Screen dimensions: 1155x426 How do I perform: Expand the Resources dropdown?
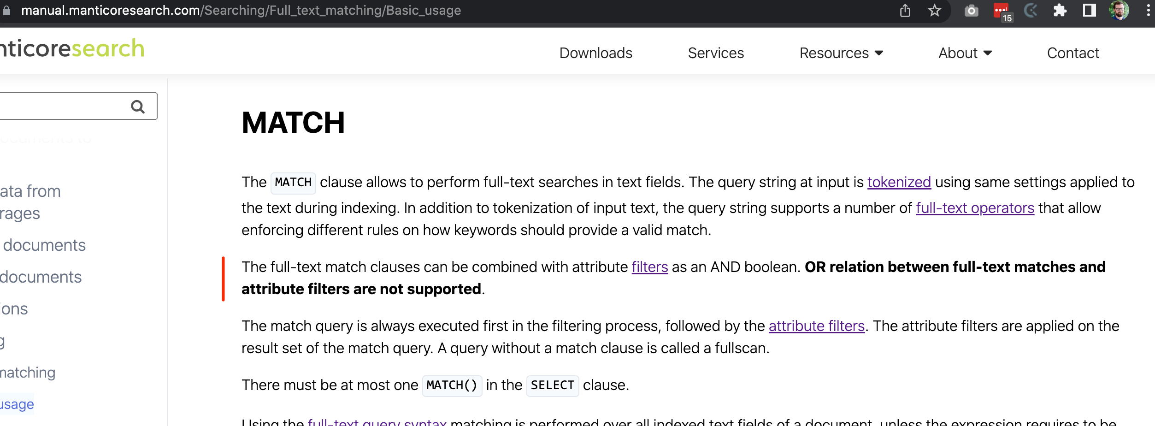pyautogui.click(x=842, y=53)
